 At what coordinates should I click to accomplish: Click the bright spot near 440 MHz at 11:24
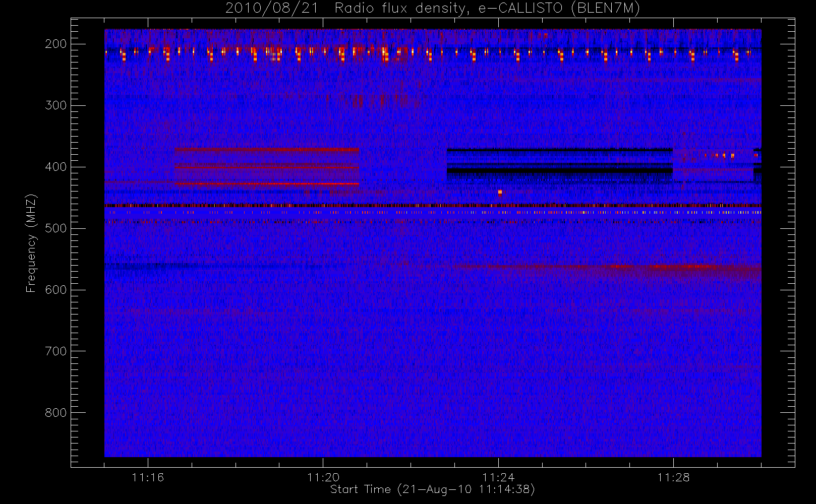[500, 192]
